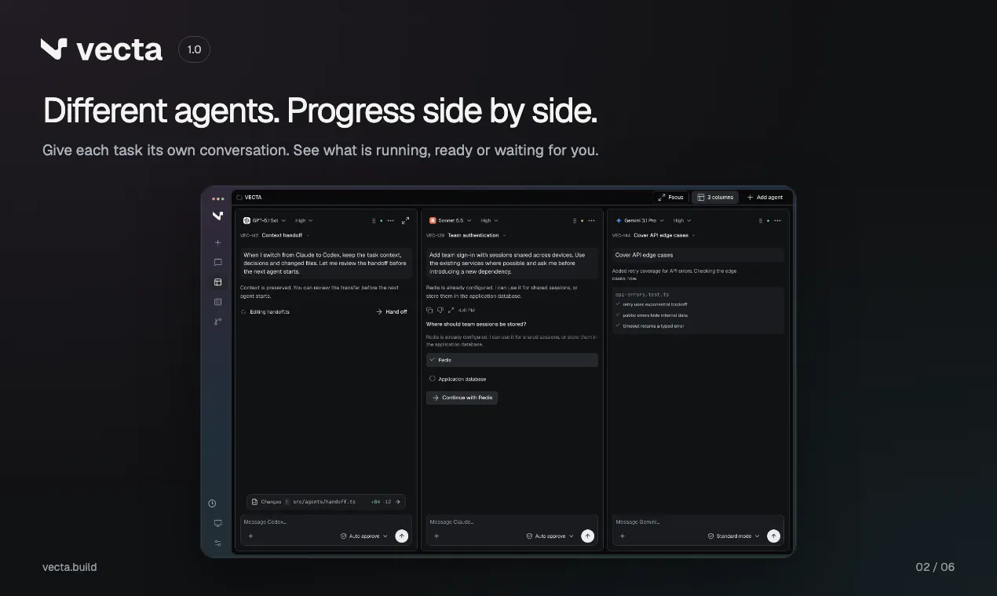Select the Application database option

pos(512,379)
